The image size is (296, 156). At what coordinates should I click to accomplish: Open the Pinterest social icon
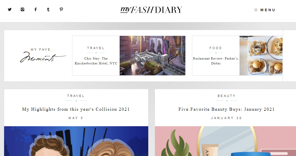pos(61,9)
